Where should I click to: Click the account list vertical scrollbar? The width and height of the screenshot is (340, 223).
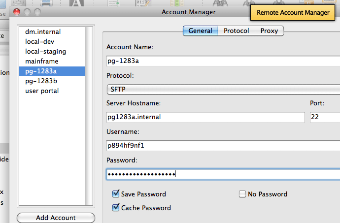[89, 116]
